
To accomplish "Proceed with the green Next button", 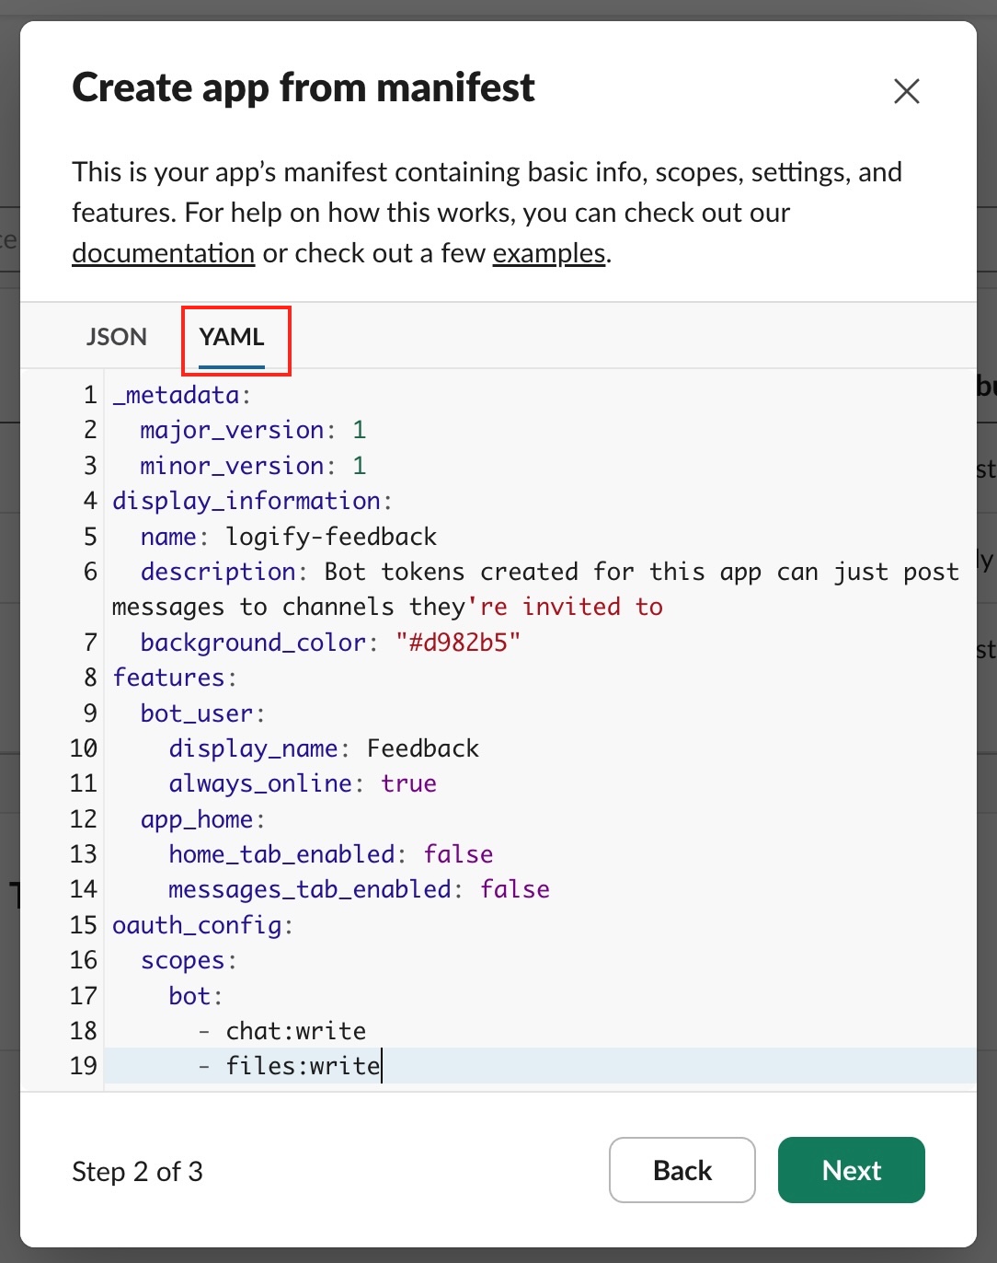I will click(x=851, y=1170).
